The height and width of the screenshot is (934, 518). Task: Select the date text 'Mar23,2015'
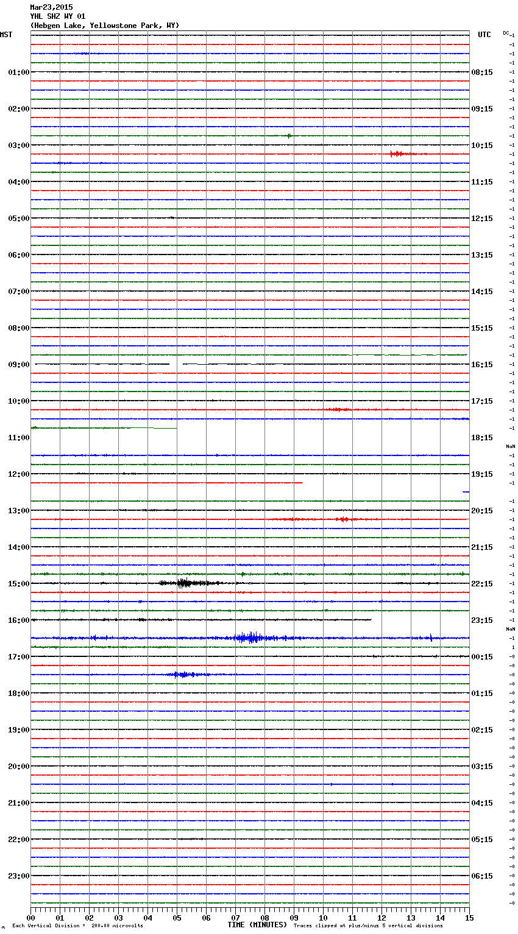point(51,7)
